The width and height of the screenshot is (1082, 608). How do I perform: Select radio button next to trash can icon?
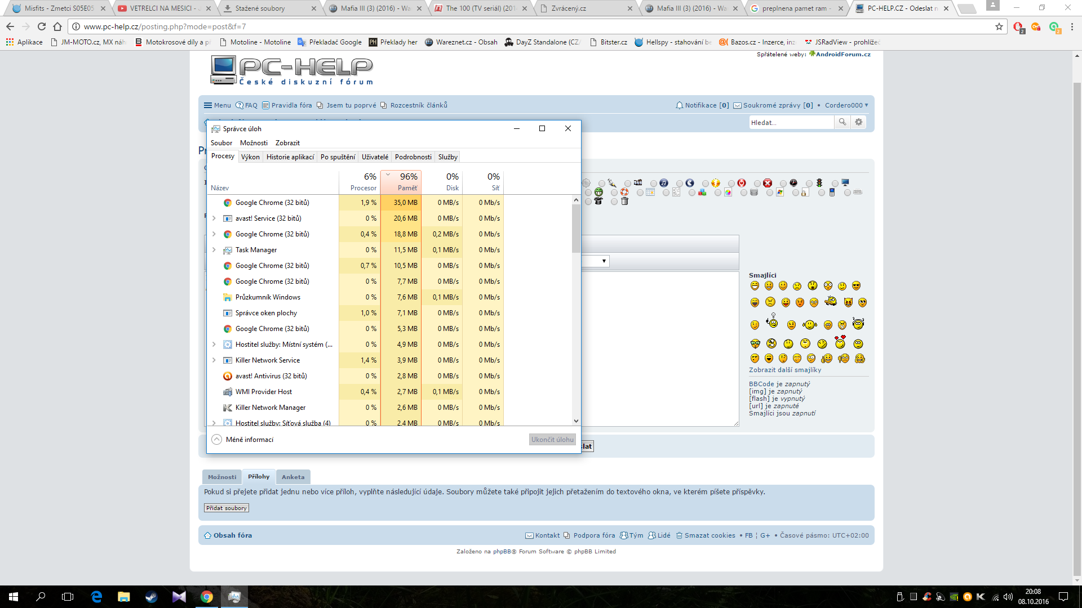click(x=614, y=202)
